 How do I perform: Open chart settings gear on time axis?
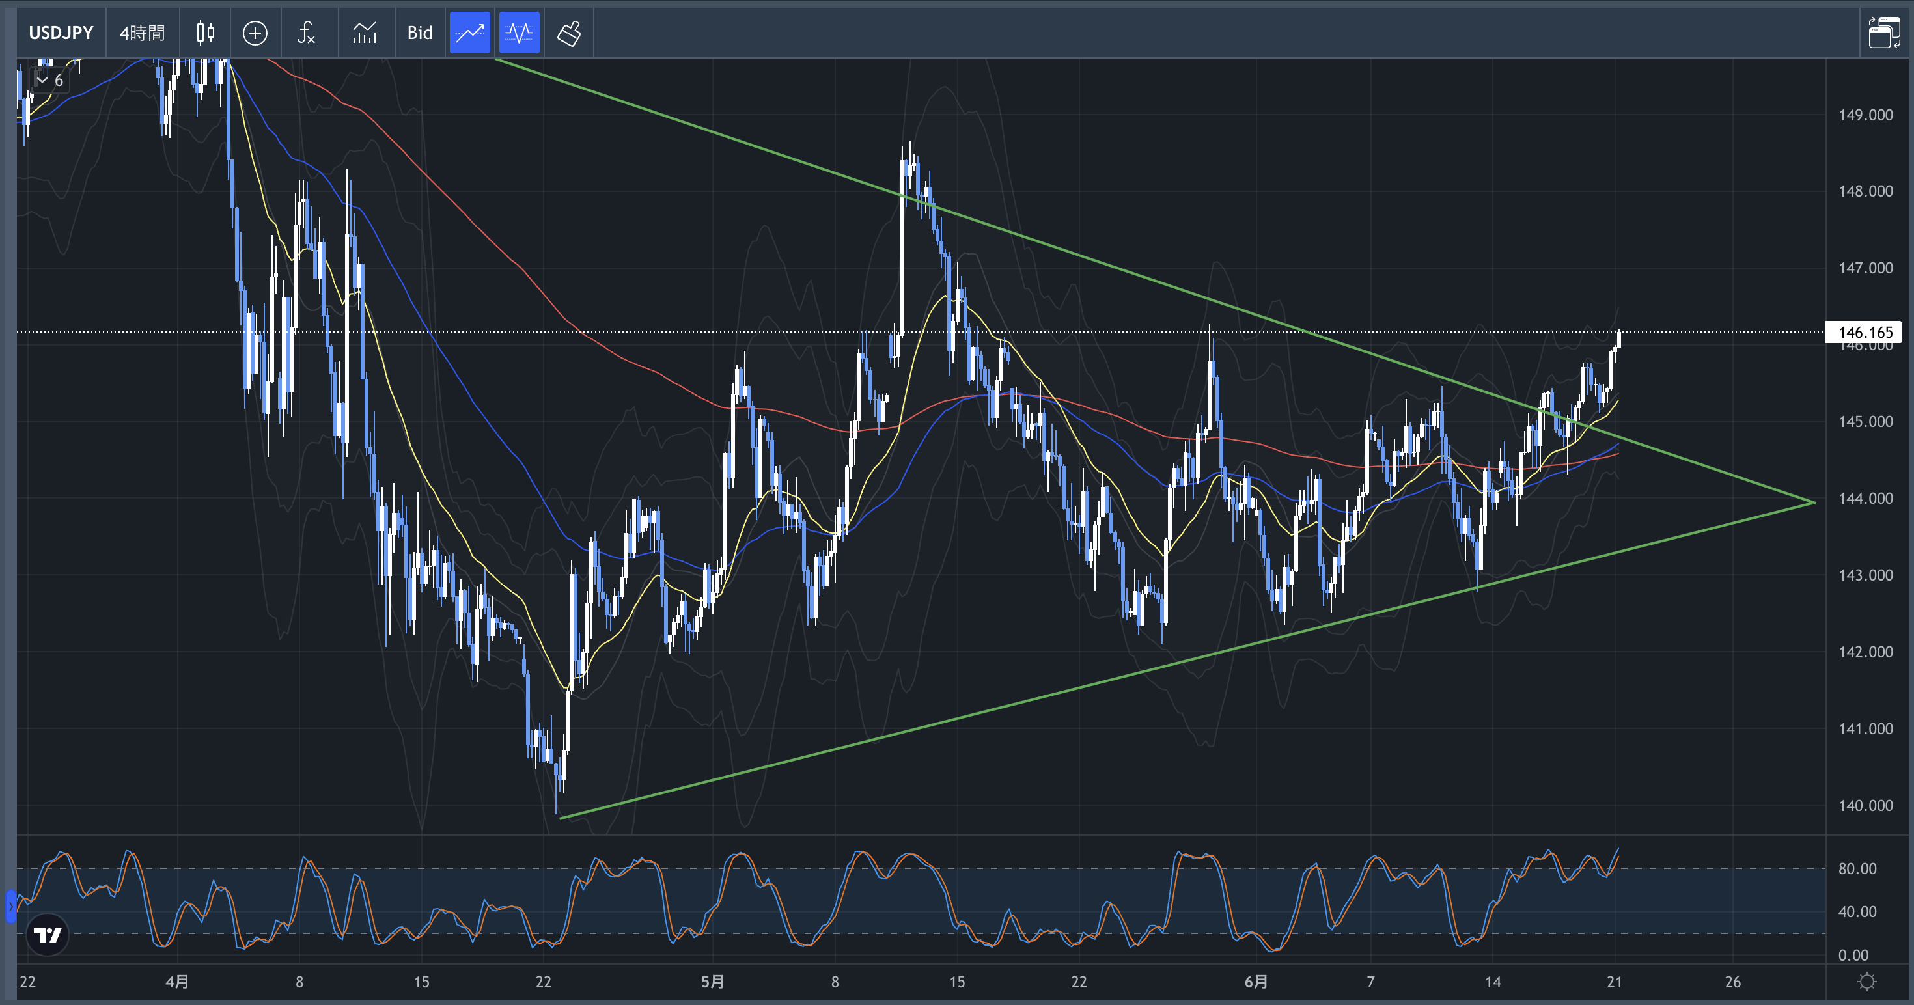pos(1866,982)
